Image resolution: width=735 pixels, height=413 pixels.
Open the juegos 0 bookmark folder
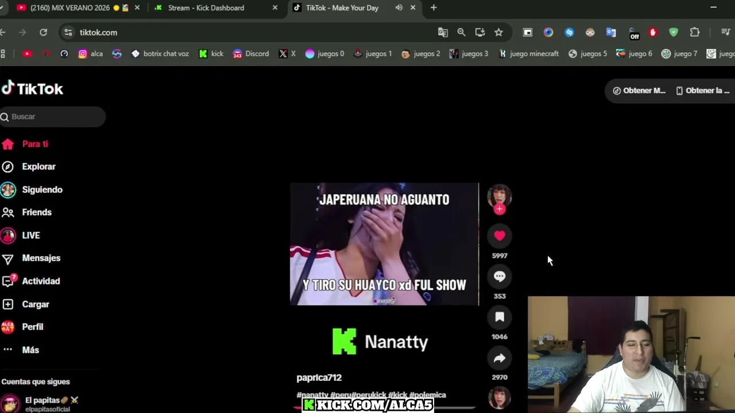[324, 53]
